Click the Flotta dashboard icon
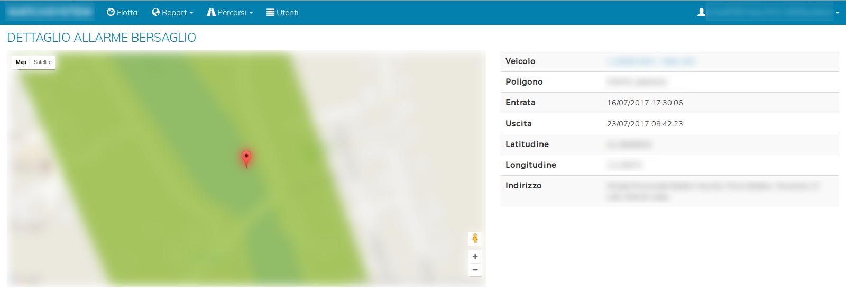This screenshot has height=299, width=846. [111, 12]
